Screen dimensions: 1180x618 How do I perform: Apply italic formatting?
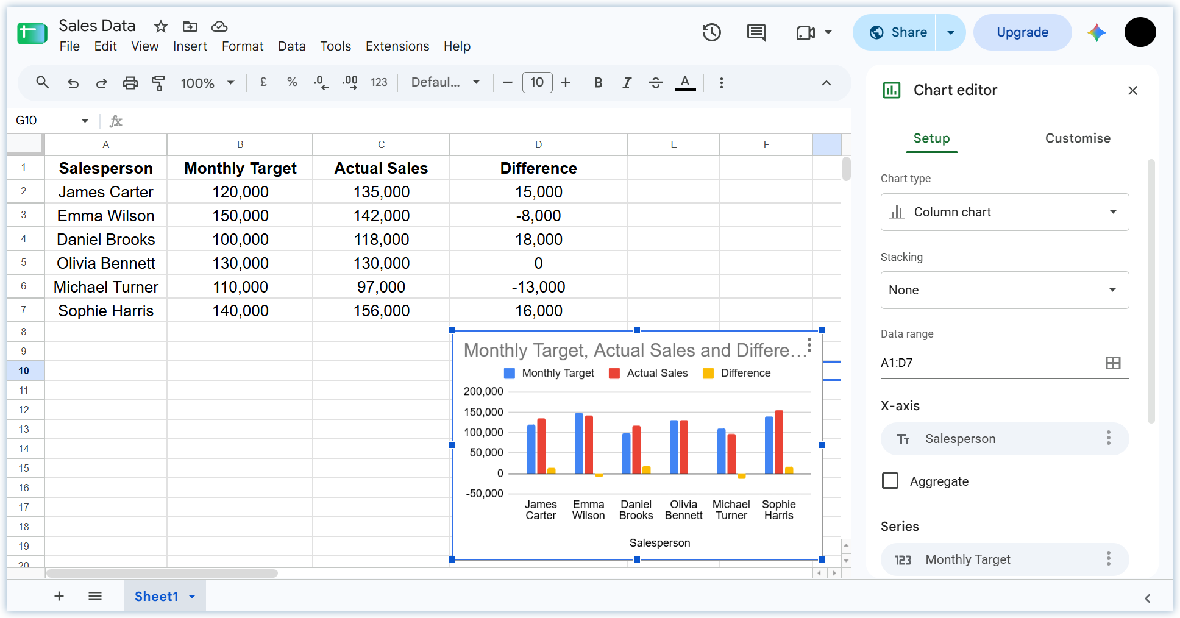coord(627,82)
